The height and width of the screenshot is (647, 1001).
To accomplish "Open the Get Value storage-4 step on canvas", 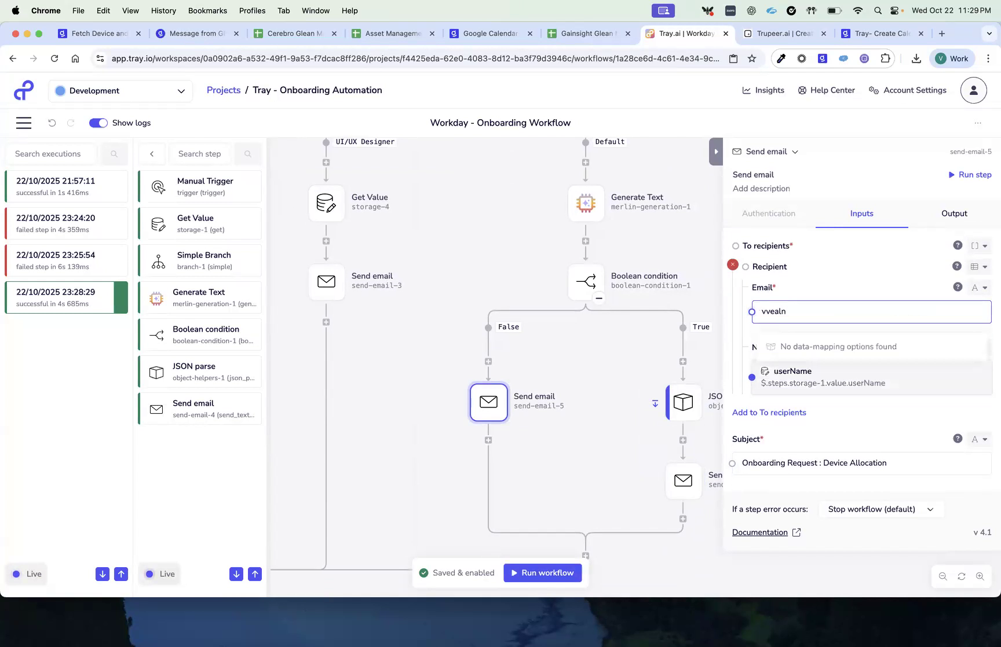I will (x=326, y=203).
